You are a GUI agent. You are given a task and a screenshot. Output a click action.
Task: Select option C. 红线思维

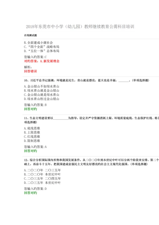pyautogui.click(x=32, y=137)
